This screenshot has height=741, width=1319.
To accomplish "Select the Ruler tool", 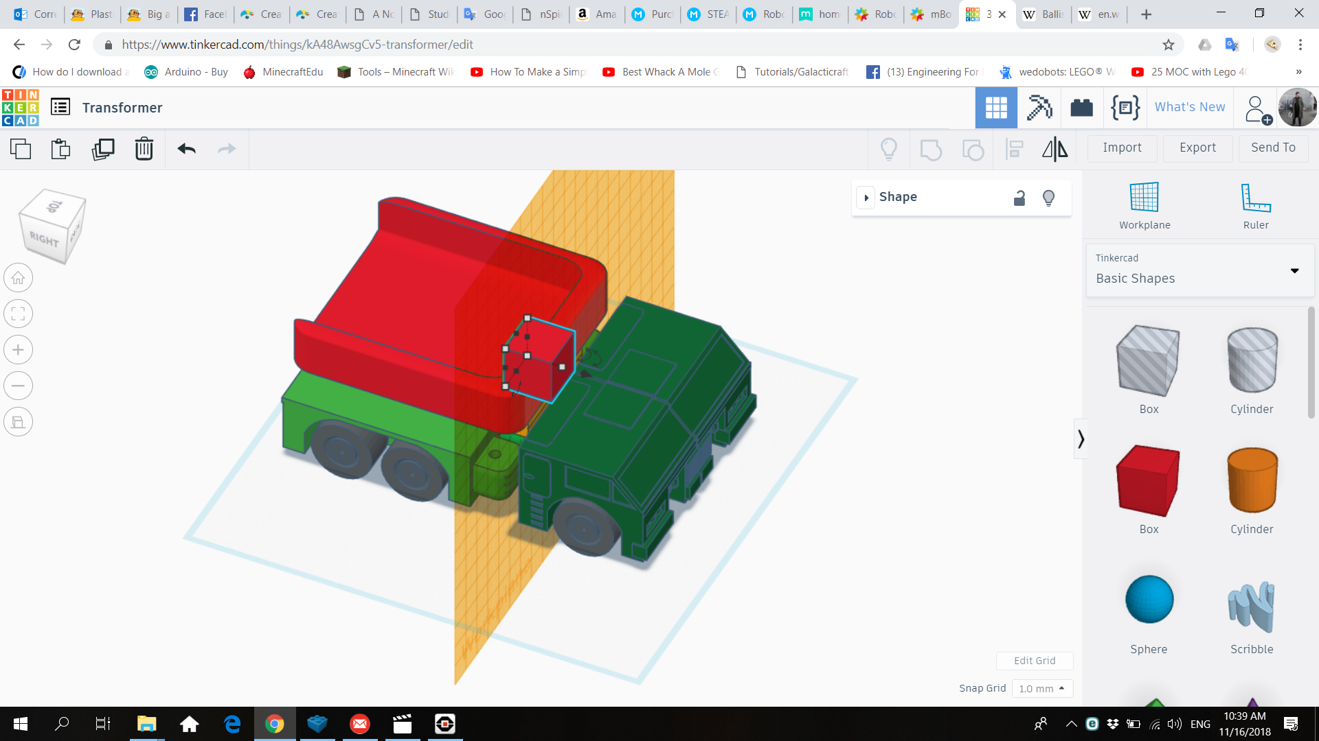I will [1256, 205].
